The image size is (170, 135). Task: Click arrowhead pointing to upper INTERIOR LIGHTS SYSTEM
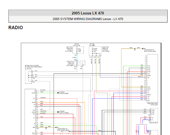pyautogui.click(x=58, y=93)
